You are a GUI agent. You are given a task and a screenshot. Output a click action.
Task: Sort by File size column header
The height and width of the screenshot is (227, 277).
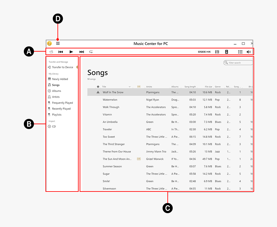coord(208,87)
